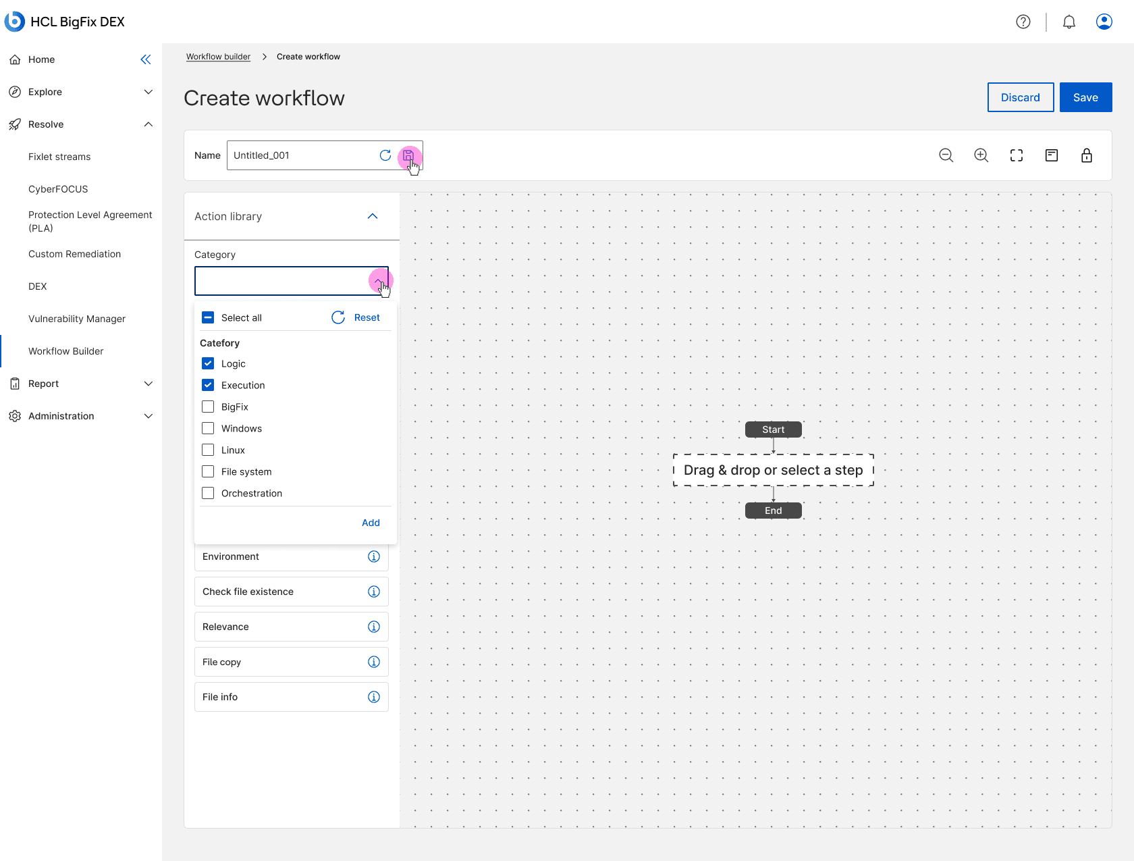Viewport: 1134px width, 861px height.
Task: Click the save icon in Name field
Action: pyautogui.click(x=408, y=155)
